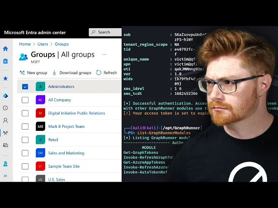Select the blue diamond Identity icon

tap(6, 96)
